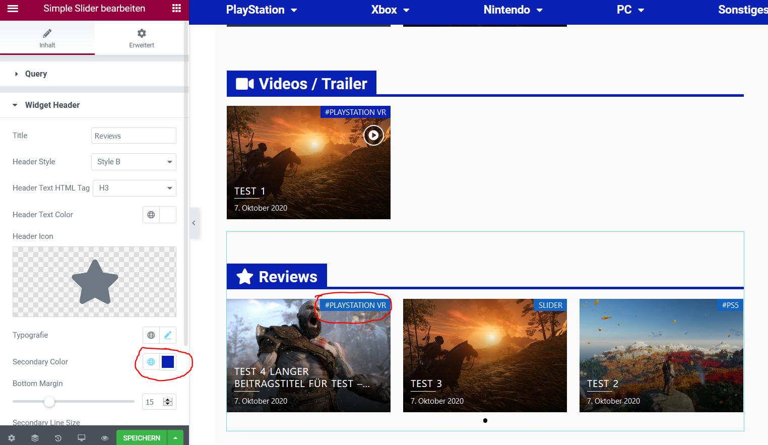Open the Xbox menu
768x445 pixels.
pyautogui.click(x=391, y=10)
